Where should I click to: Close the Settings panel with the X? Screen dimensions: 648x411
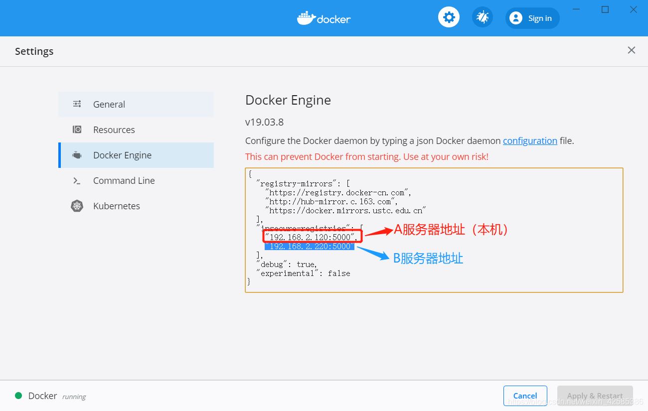click(632, 50)
